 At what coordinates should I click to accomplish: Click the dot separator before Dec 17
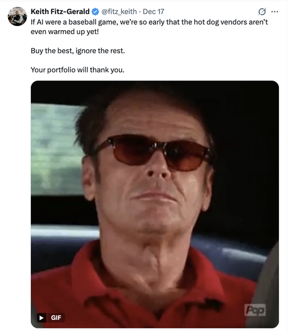(140, 12)
